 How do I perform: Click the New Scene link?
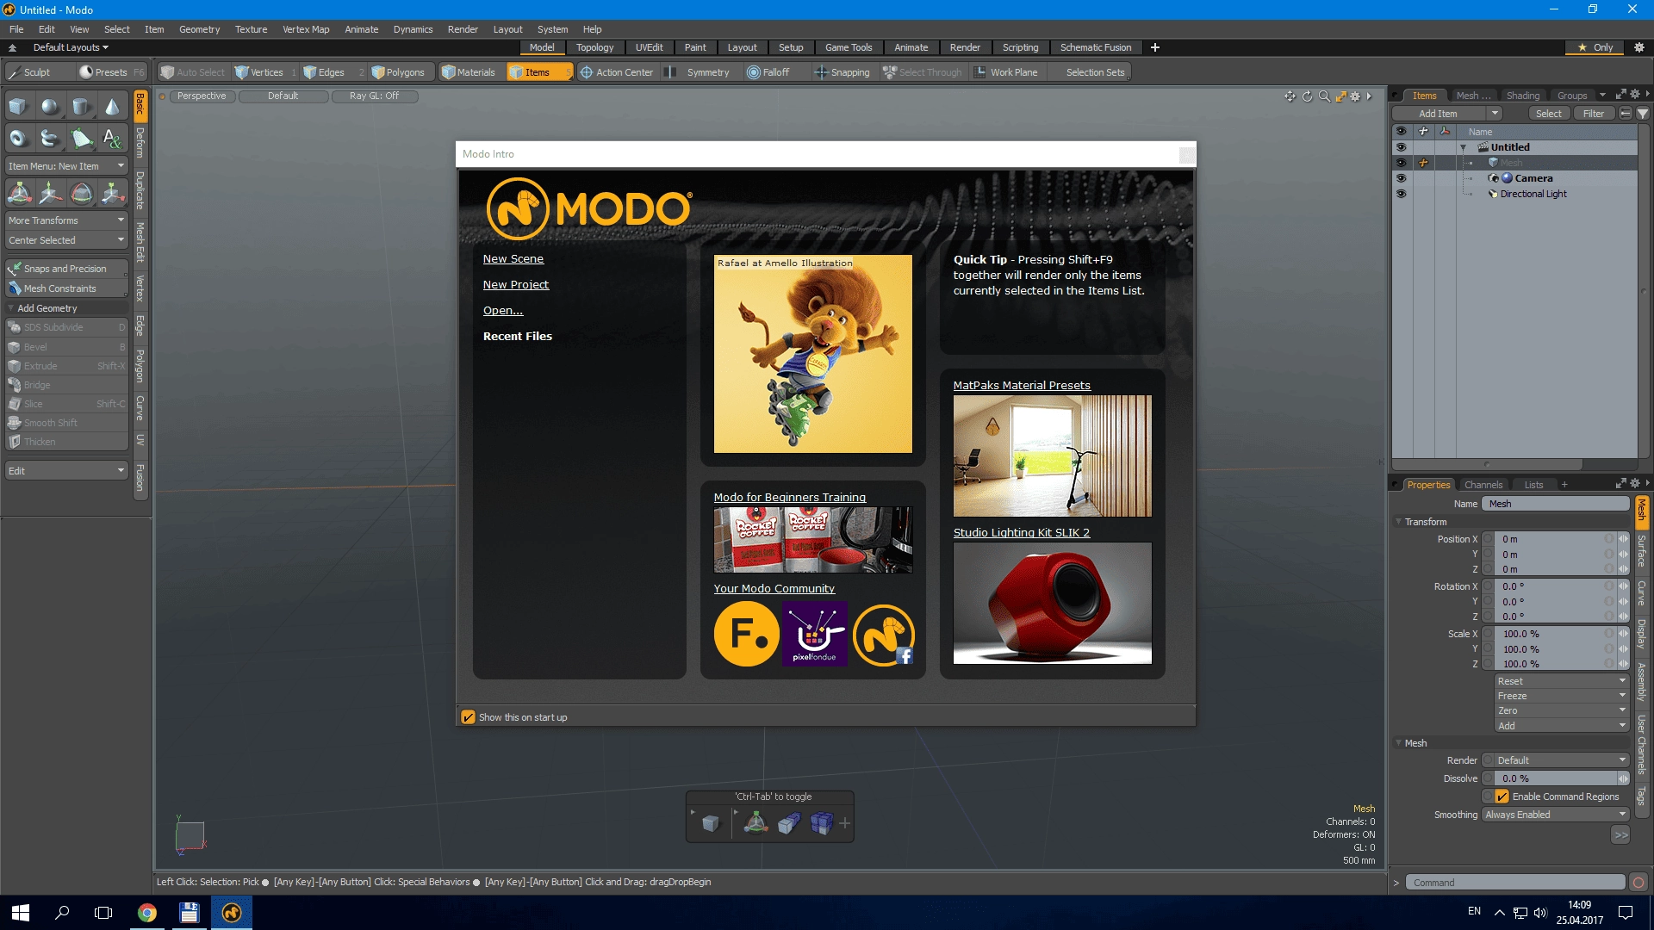513,258
